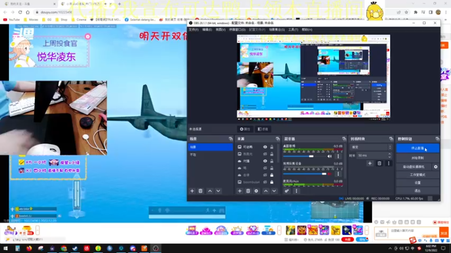Start the virtual camera in OBS
Viewport: 451px width, 253px height.
[414, 166]
